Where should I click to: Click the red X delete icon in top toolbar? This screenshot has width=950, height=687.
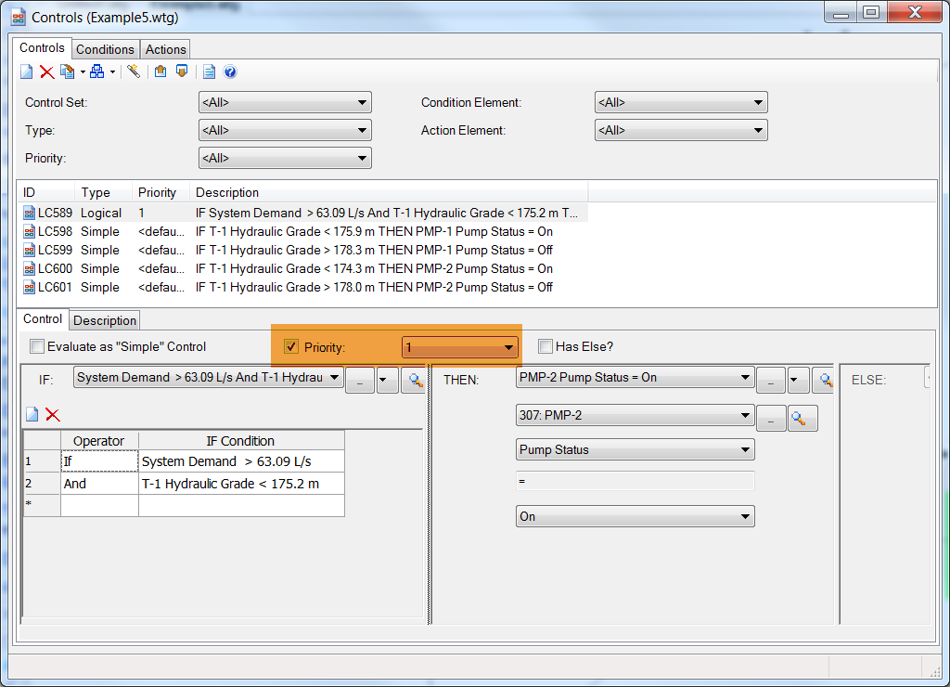pos(46,71)
